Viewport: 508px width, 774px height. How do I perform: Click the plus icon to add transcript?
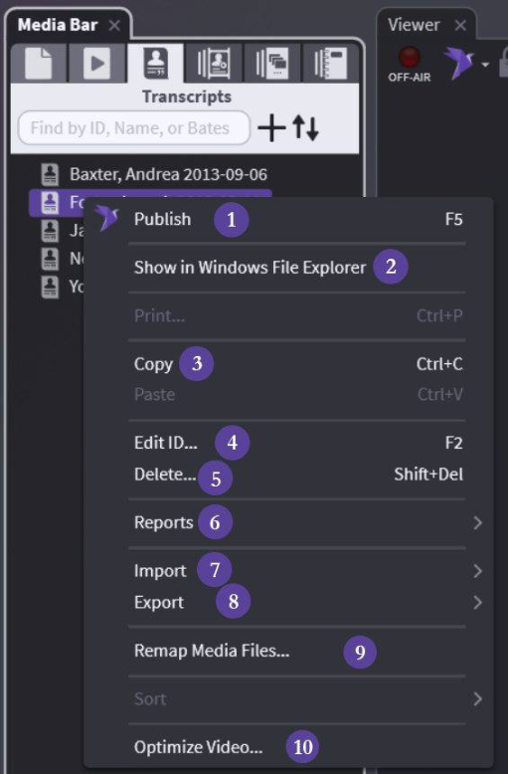click(271, 128)
